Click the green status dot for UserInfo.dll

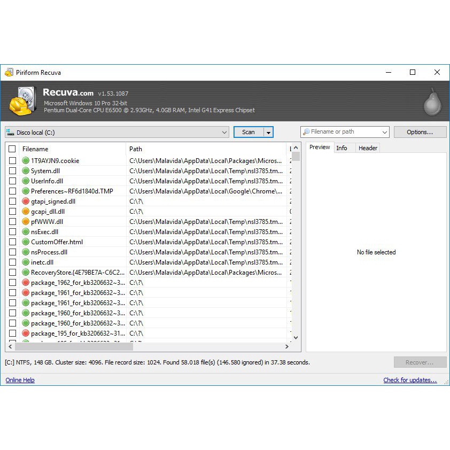pos(26,181)
